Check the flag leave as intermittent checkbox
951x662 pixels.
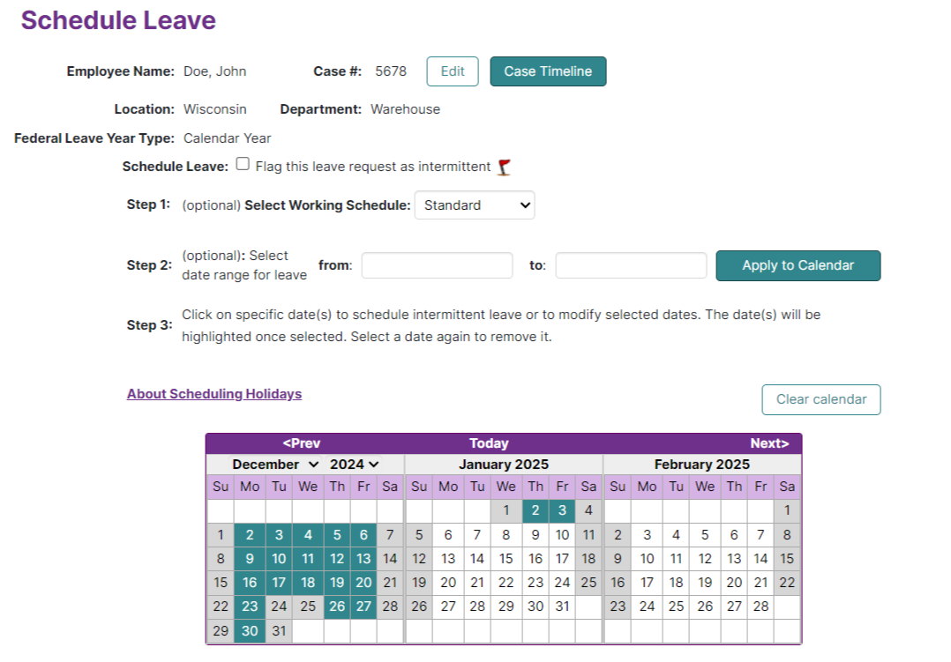point(243,164)
